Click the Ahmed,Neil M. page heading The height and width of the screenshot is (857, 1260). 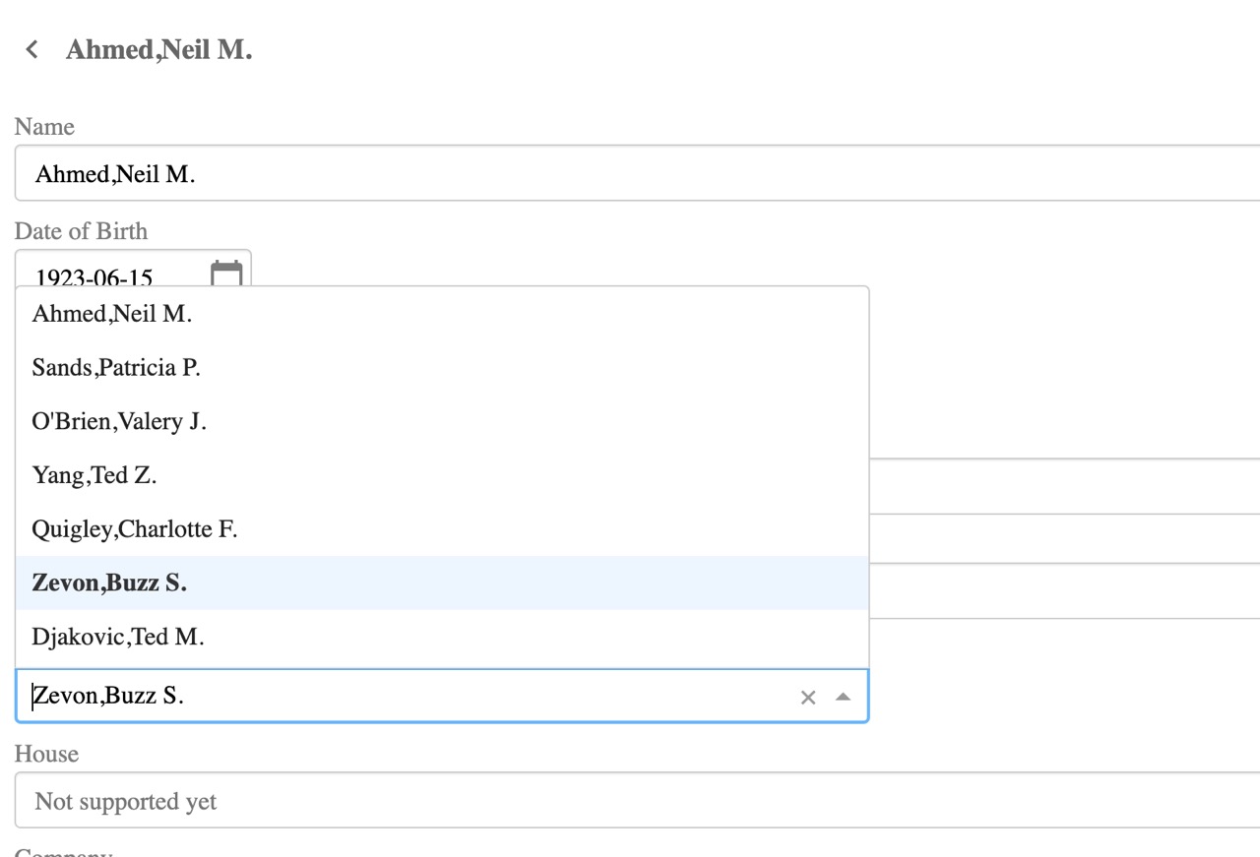click(159, 50)
